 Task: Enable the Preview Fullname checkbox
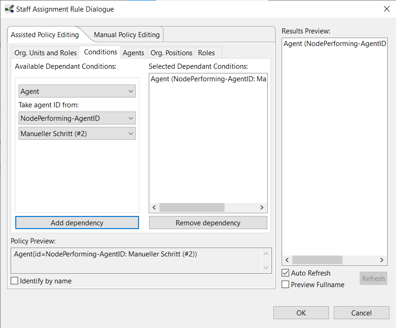286,284
